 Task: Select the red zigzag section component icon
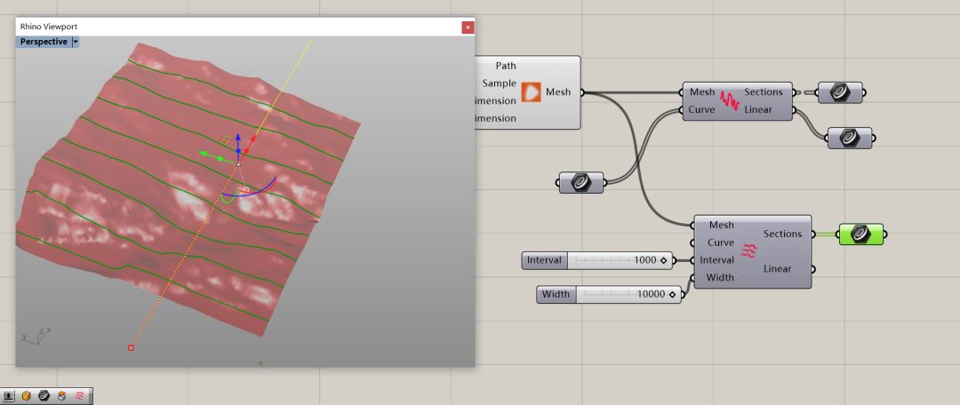point(730,101)
